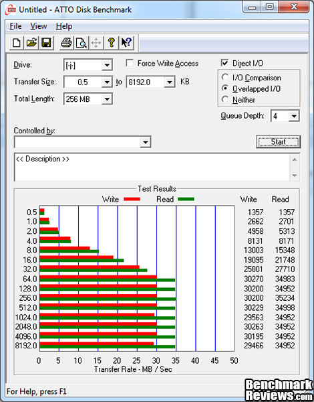Click Description box scroll down arrow

[x=295, y=176]
